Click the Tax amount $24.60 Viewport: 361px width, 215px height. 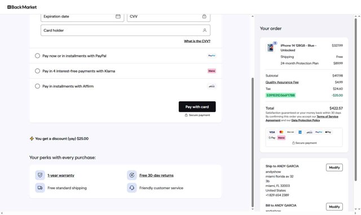(338, 89)
